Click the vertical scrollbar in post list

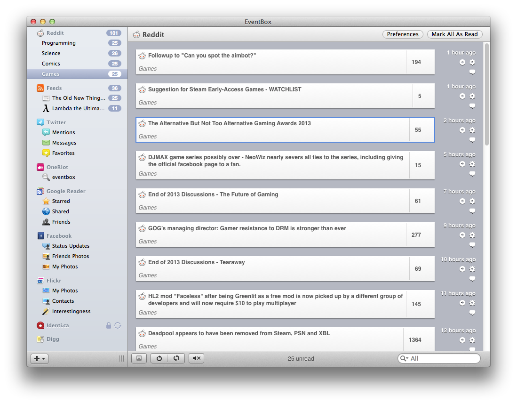487,94
